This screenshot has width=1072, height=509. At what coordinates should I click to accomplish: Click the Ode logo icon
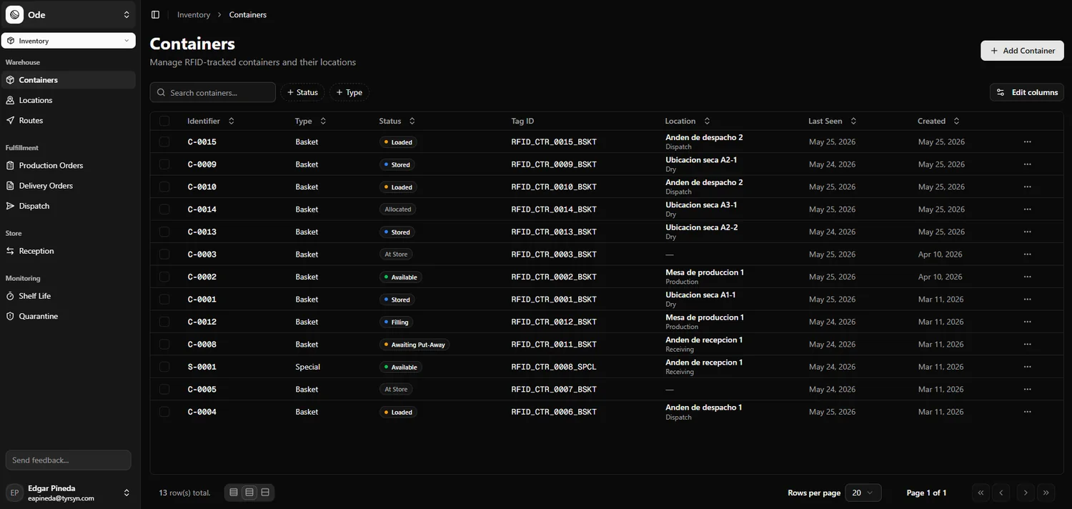click(x=14, y=14)
